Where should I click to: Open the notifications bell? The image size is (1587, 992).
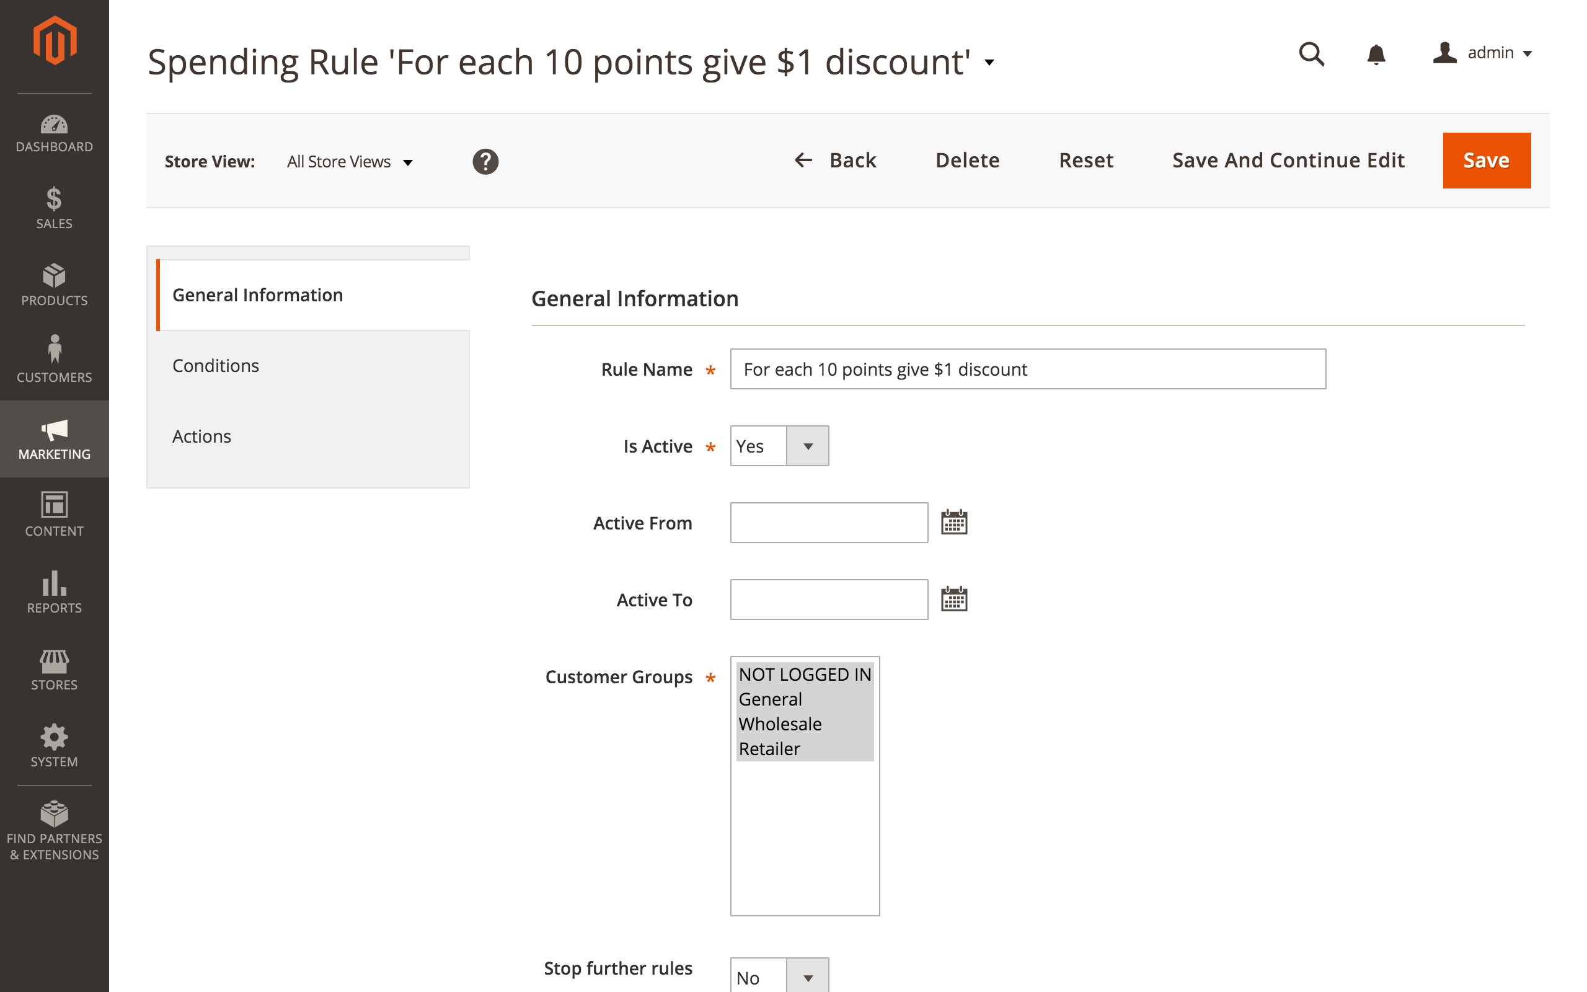pyautogui.click(x=1376, y=54)
